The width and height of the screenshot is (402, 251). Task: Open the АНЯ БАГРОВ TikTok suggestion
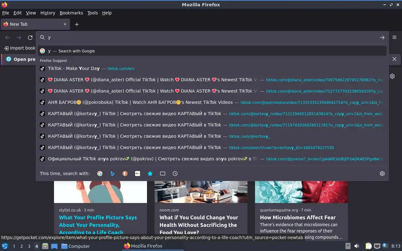(212, 102)
